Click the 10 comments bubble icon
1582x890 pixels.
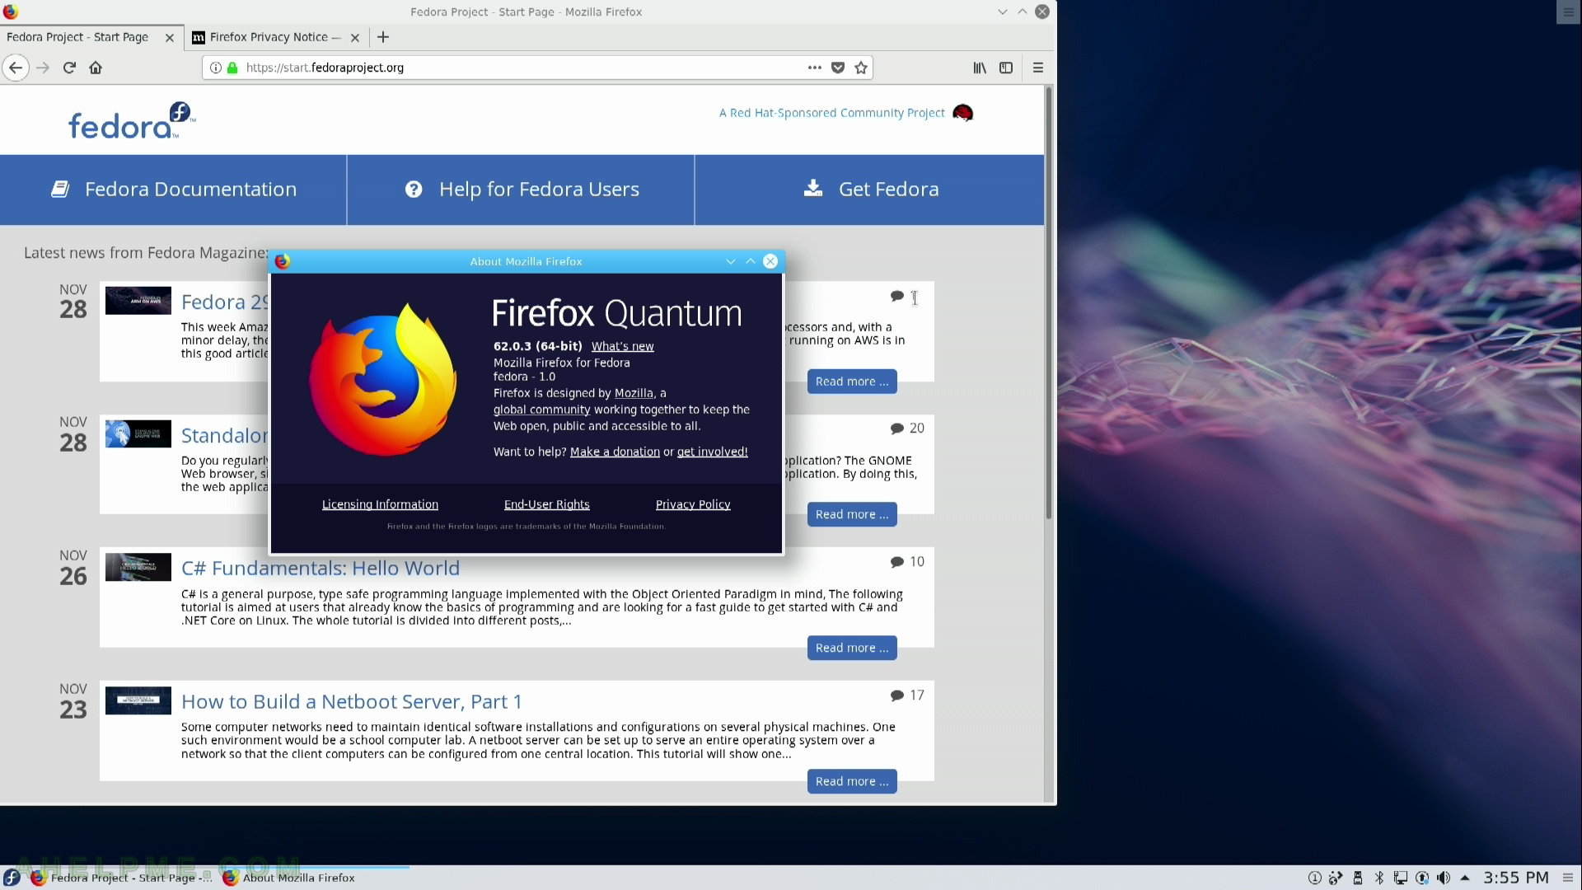pyautogui.click(x=897, y=562)
